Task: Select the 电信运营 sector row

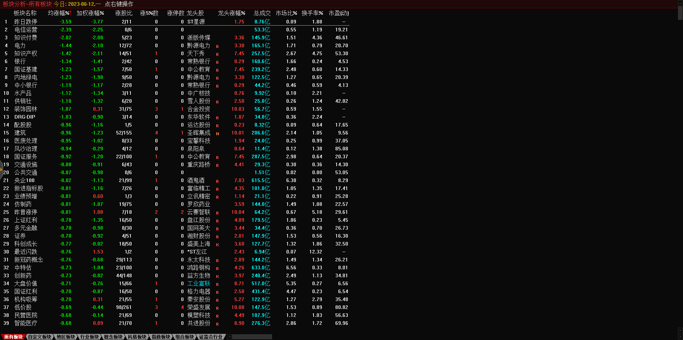Action: pos(26,30)
